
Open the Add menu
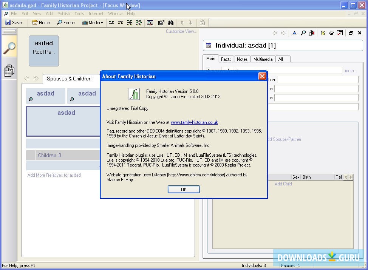[49, 14]
